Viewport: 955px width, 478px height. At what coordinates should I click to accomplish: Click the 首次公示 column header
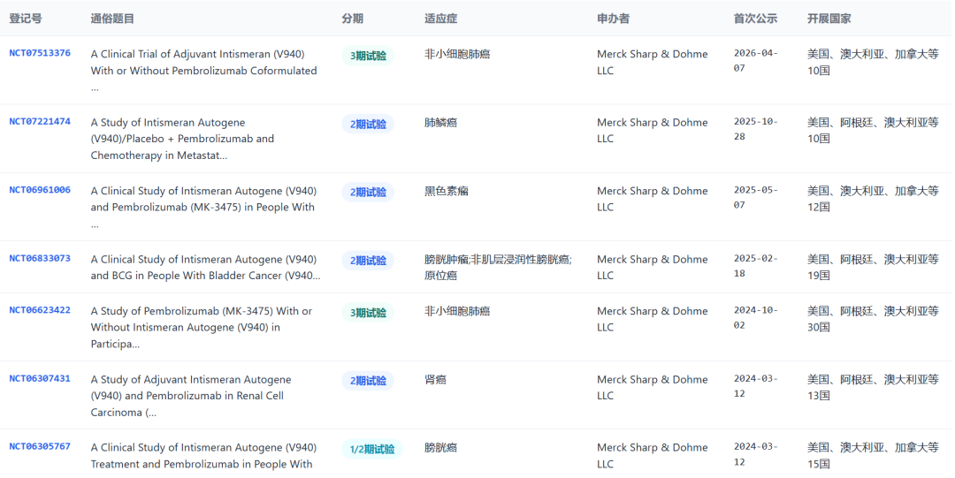coord(755,19)
